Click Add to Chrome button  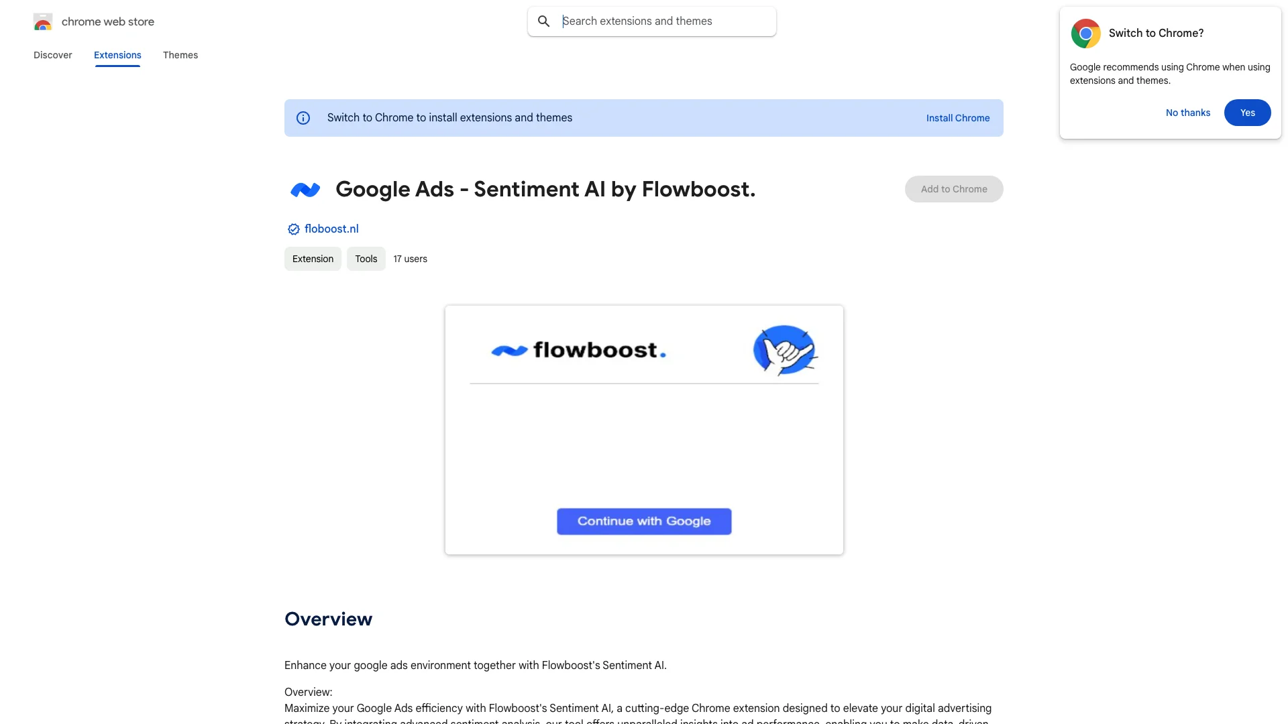(x=954, y=188)
